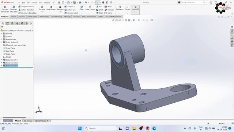Open the DisplayManager tab icon
This screenshot has height=132, width=234.
click(22, 23)
